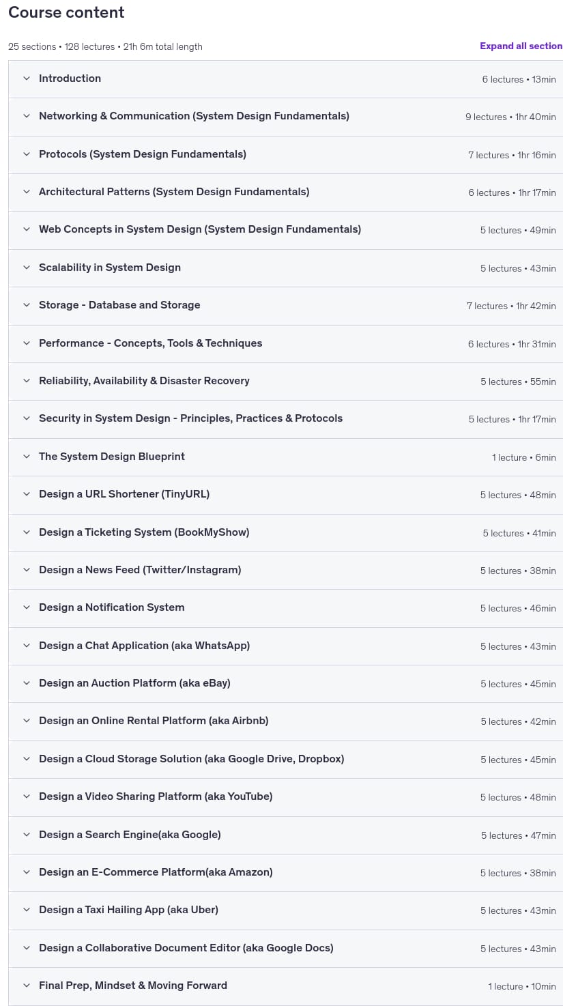Open the Security in System Design section title

click(x=190, y=418)
